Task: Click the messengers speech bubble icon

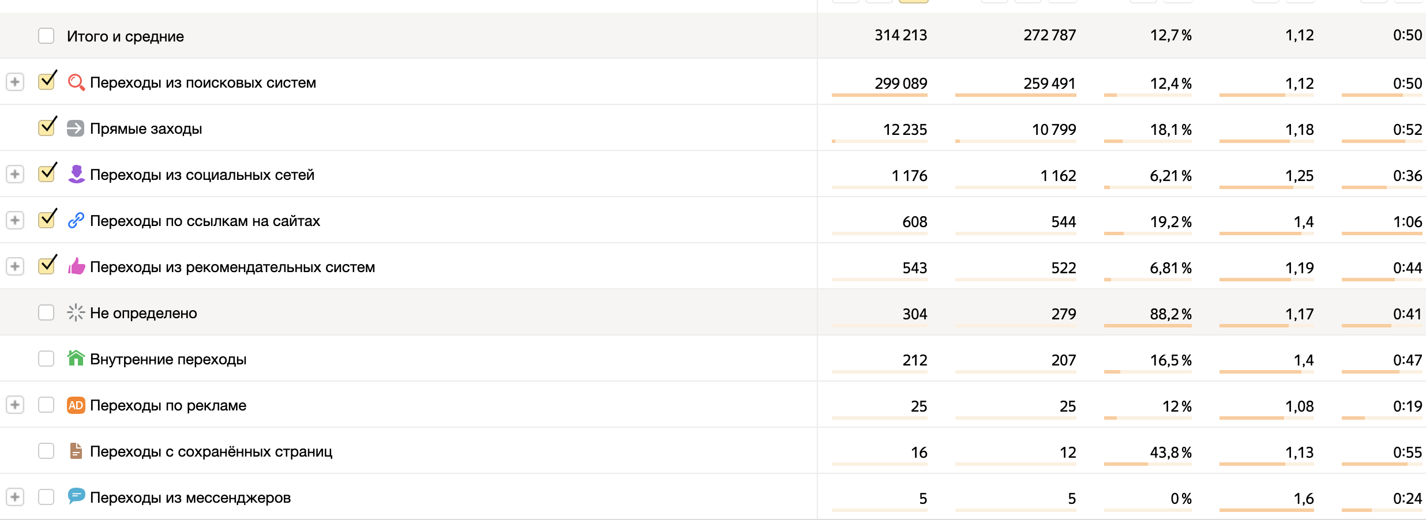Action: pos(76,496)
